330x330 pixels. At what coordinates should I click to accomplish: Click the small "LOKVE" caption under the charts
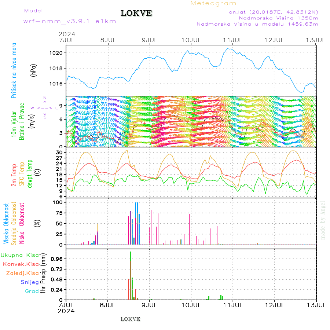coord(130,319)
